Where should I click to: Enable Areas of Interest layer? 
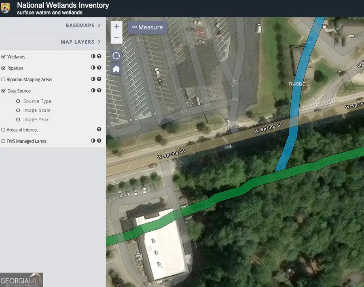pos(3,130)
